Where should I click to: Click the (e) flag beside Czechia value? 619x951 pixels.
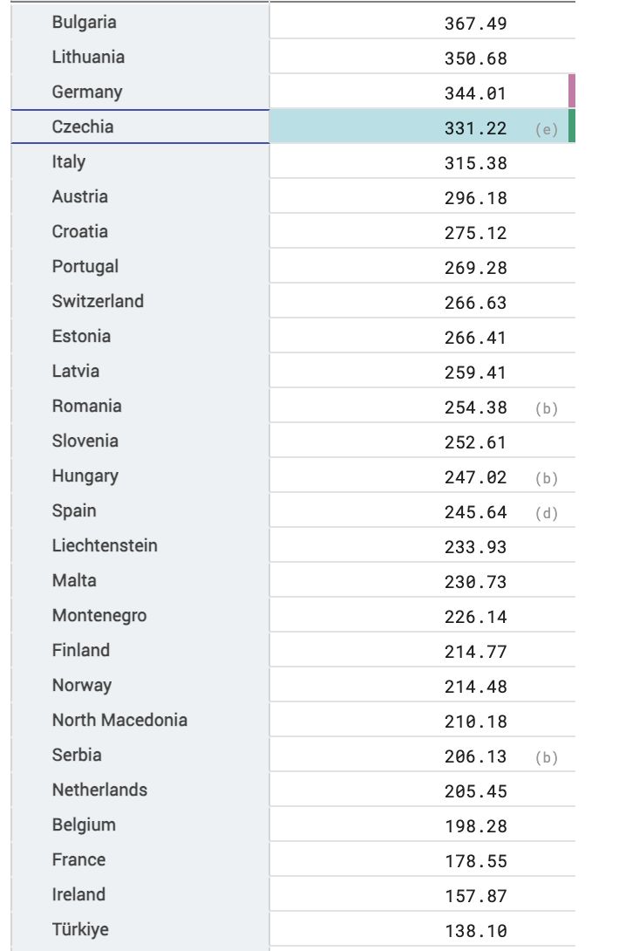pos(547,129)
